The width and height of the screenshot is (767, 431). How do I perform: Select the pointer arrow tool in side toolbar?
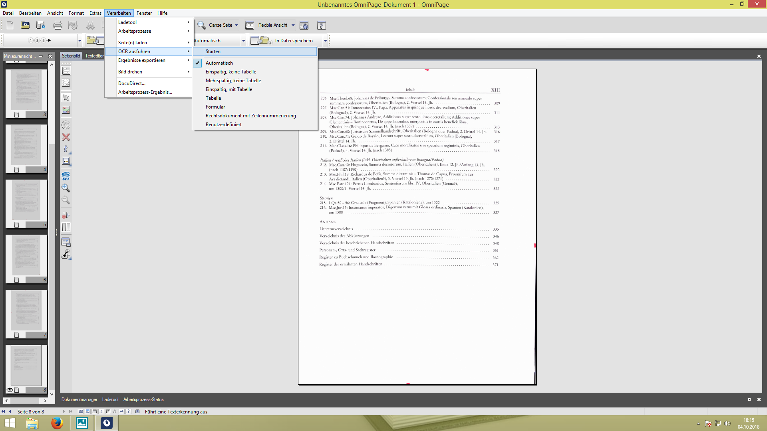click(66, 98)
